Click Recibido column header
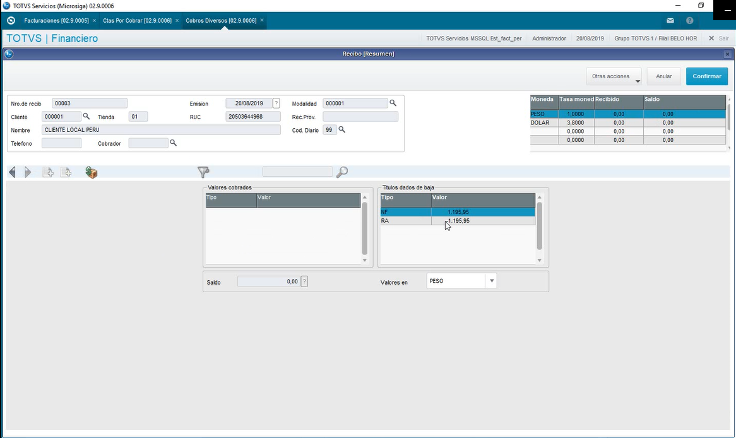Screen dimensions: 736x438 tap(619, 102)
